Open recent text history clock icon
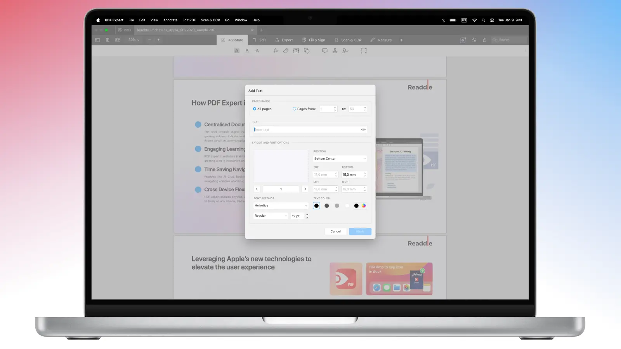Image resolution: width=621 pixels, height=349 pixels. (x=363, y=130)
